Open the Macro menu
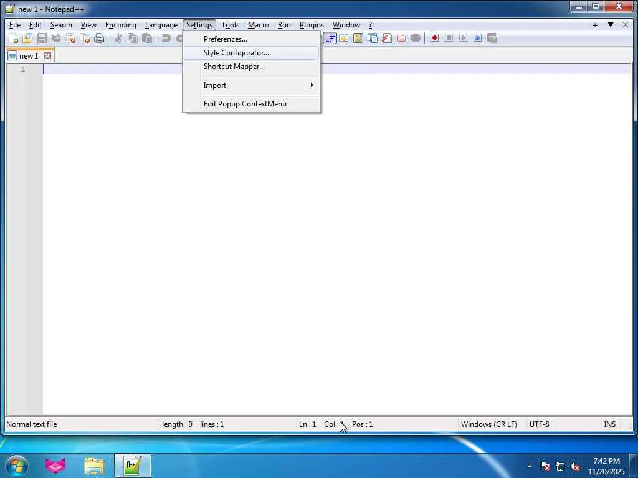The height and width of the screenshot is (478, 638). coord(259,25)
